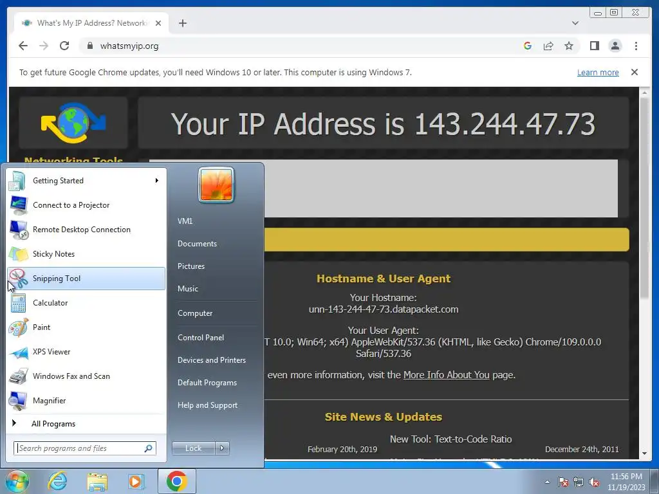Screen dimensions: 659x494
Task: Click the Getting Started icon
Action: pyautogui.click(x=17, y=181)
